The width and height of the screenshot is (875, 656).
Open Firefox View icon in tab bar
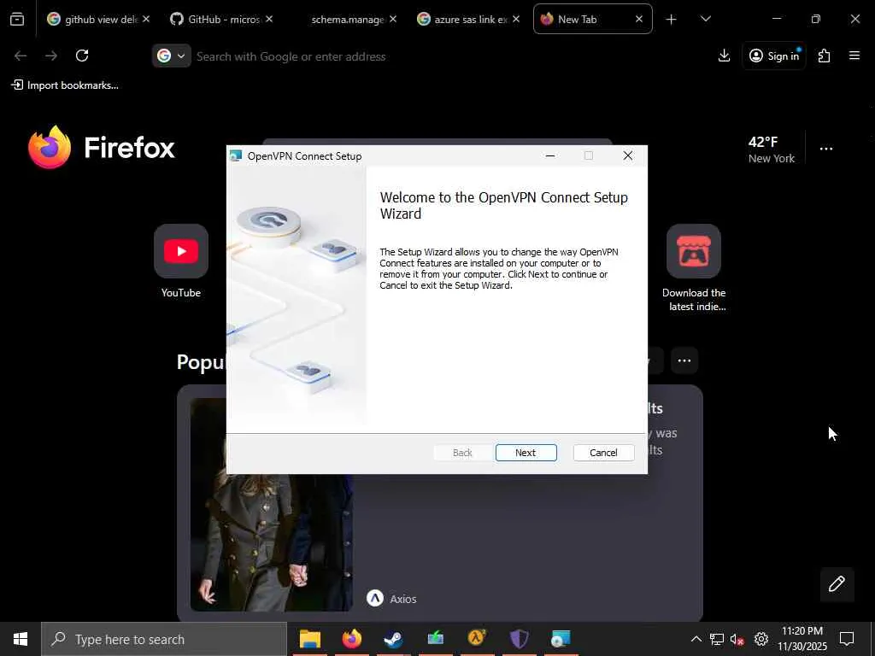pyautogui.click(x=17, y=20)
